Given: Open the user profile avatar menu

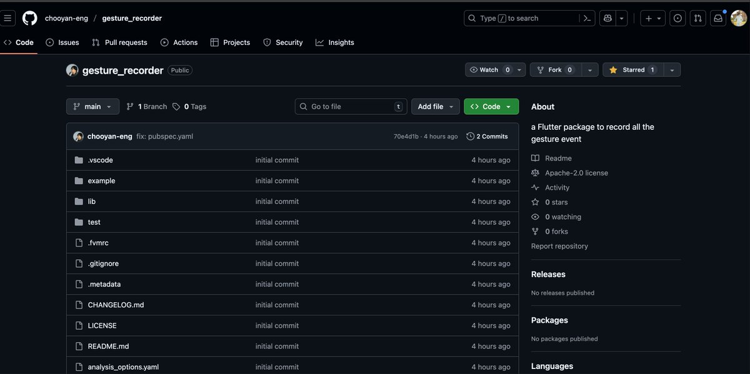Looking at the screenshot, I should [x=739, y=18].
